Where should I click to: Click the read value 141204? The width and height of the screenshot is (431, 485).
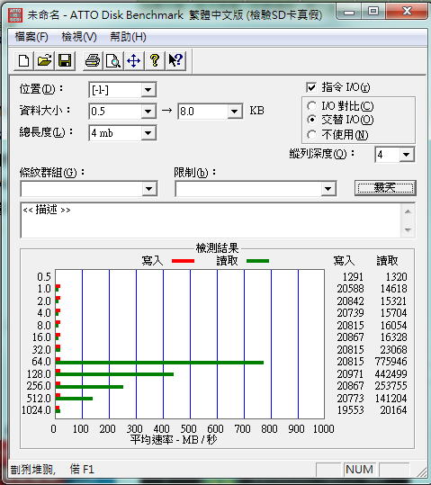click(x=391, y=399)
